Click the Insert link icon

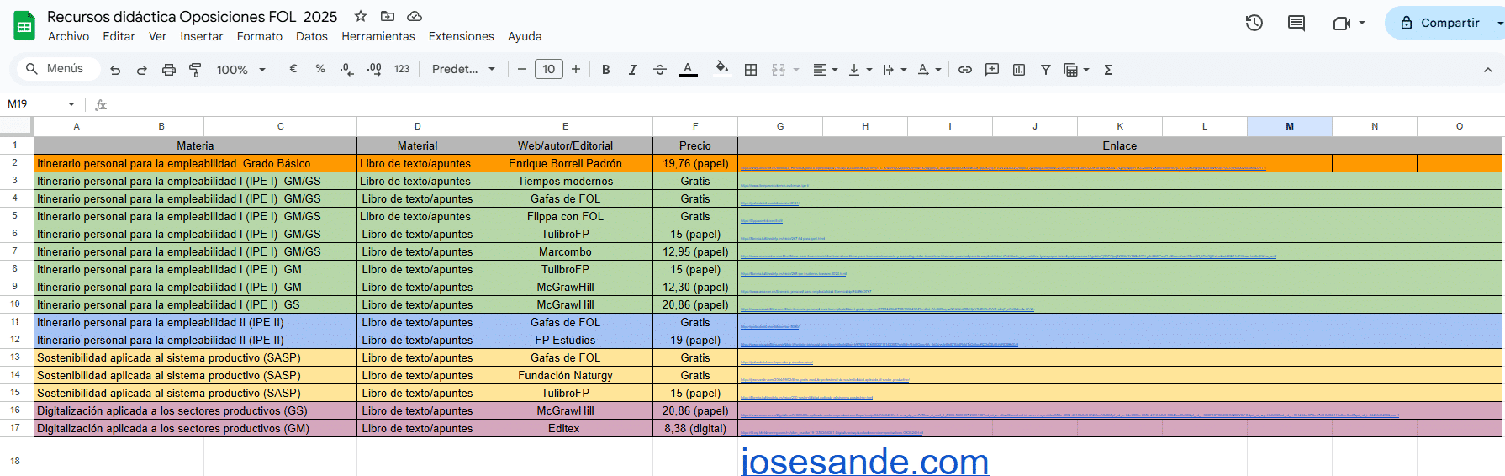(x=965, y=70)
